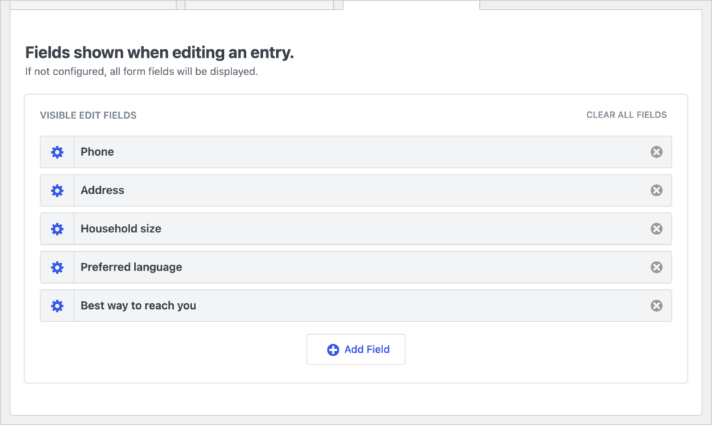Select the Household size field label
Screen dimensions: 712x425
coord(121,228)
